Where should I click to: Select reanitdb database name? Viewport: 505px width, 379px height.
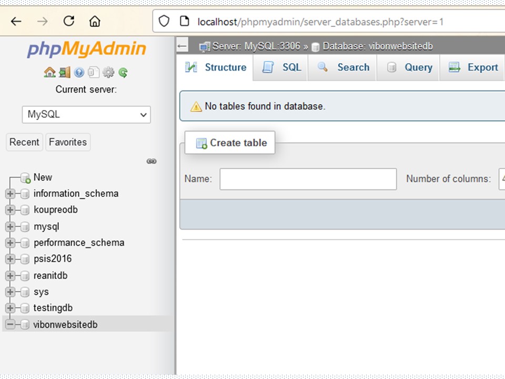(x=50, y=275)
